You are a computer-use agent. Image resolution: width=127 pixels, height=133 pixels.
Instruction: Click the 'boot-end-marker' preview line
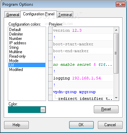pyautogui.click(x=83, y=51)
